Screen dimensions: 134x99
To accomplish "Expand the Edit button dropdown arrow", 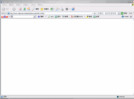I will (x=70, y=9).
